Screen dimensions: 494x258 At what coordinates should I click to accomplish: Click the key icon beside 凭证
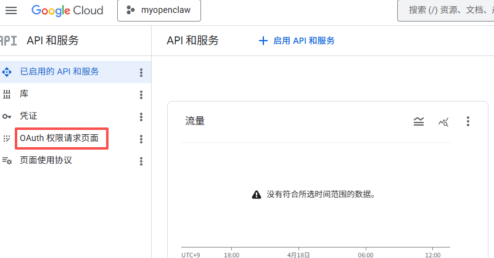[7, 116]
